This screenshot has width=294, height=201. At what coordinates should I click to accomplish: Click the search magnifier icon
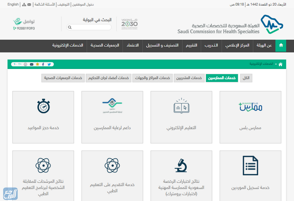[70, 27]
